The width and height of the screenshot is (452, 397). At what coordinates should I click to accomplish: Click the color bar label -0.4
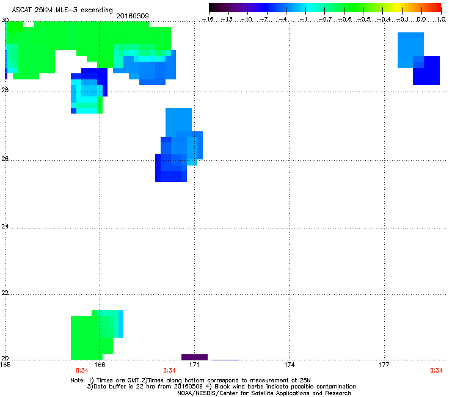coord(384,20)
